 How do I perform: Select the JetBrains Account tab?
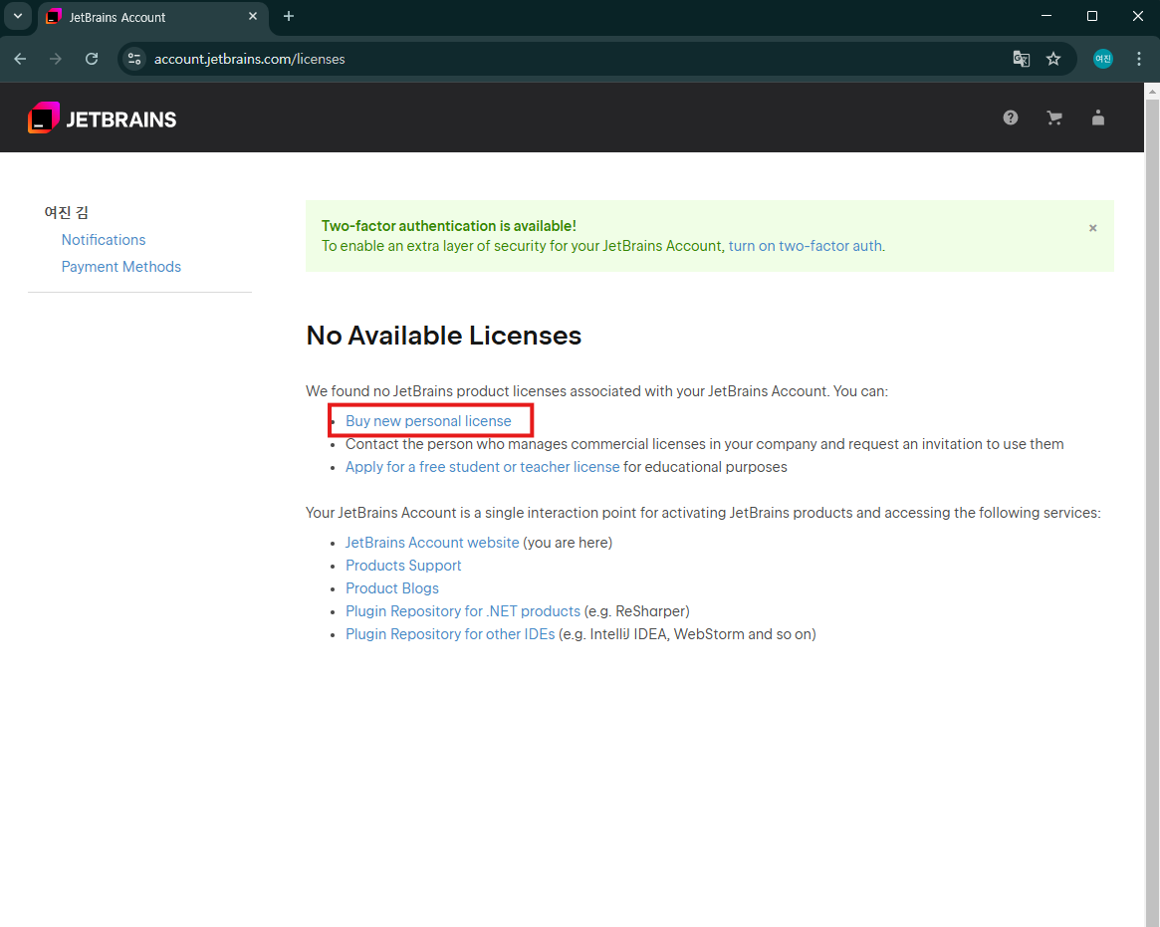coord(152,17)
